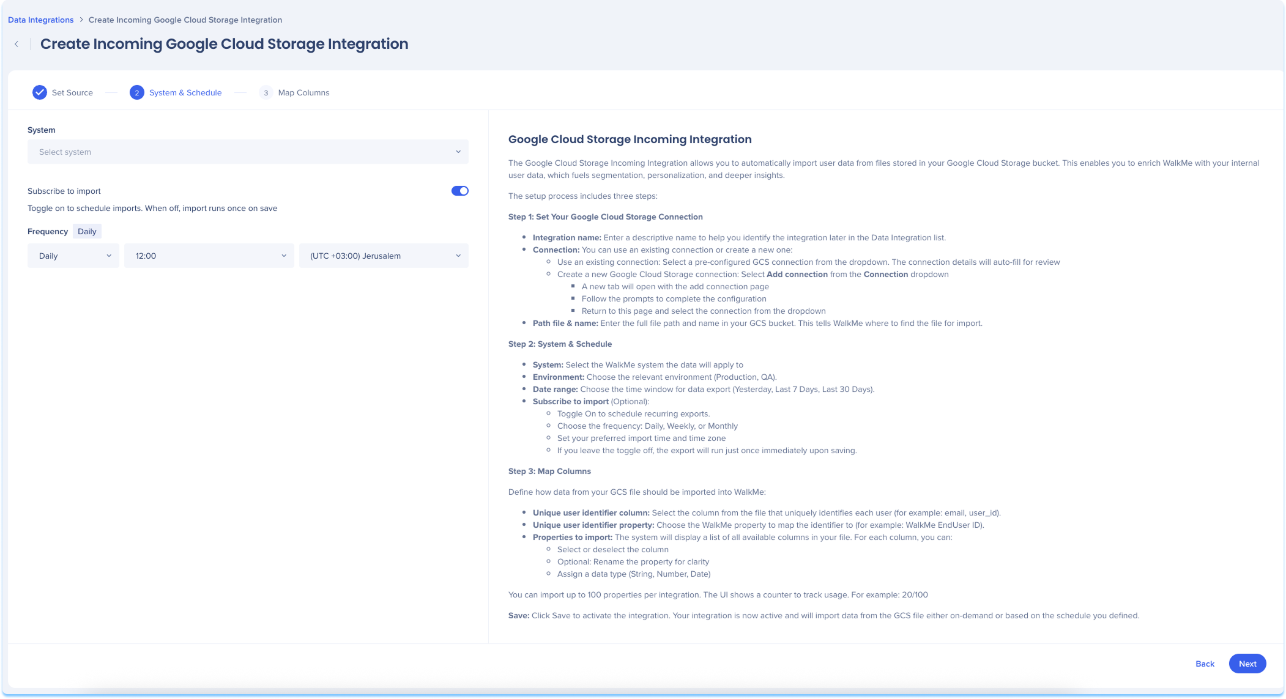Click the Set Source completed checkmark icon
Viewport: 1286px width, 699px height.
40,92
